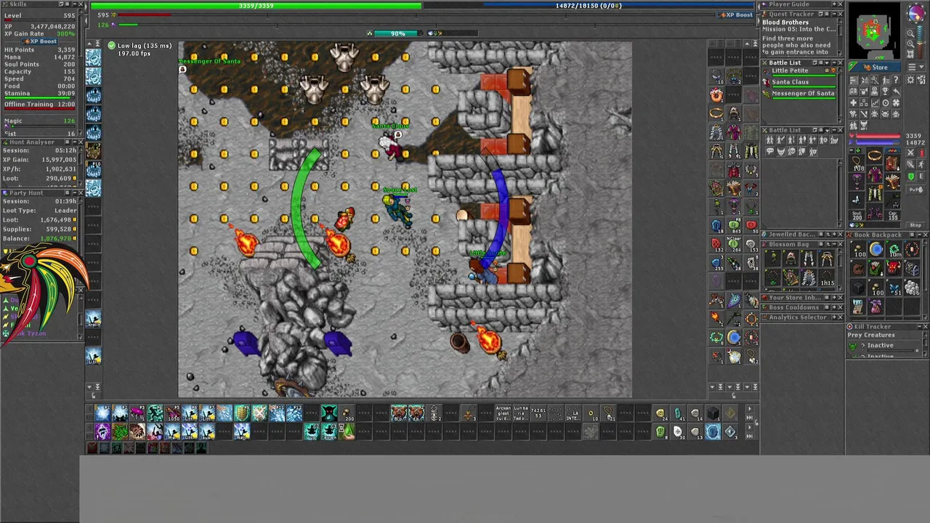Use the torch item in right action bar
The width and height of the screenshot is (930, 523).
coord(716,318)
